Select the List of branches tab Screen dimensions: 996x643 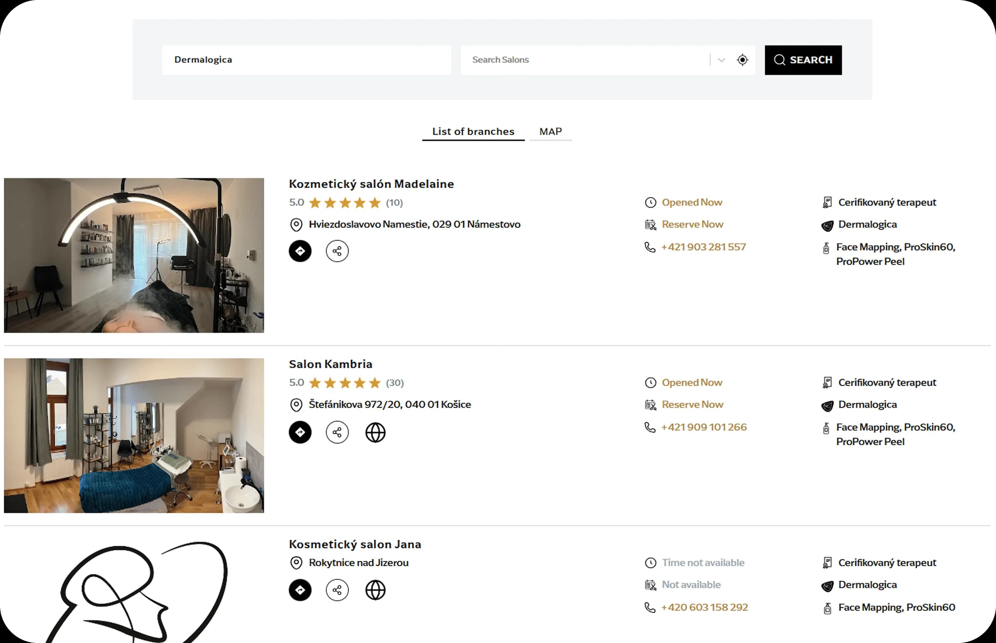(x=473, y=132)
